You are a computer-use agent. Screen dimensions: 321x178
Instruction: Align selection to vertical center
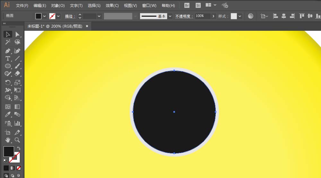[x=310, y=16]
